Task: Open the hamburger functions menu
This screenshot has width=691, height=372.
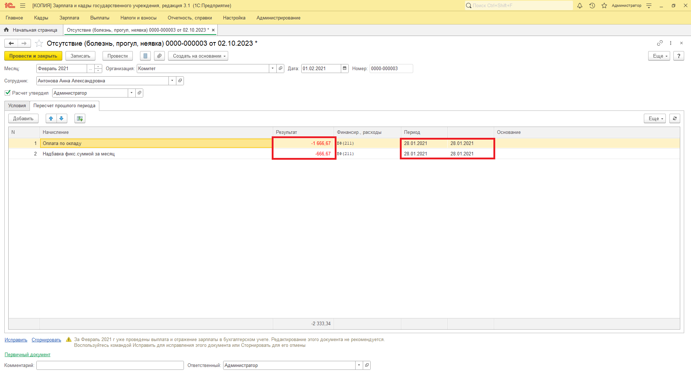Action: [23, 5]
